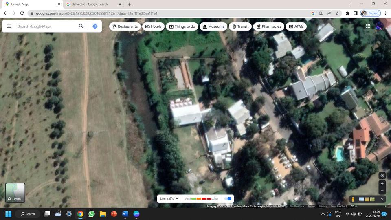Show hidden system tray icons

(323, 214)
